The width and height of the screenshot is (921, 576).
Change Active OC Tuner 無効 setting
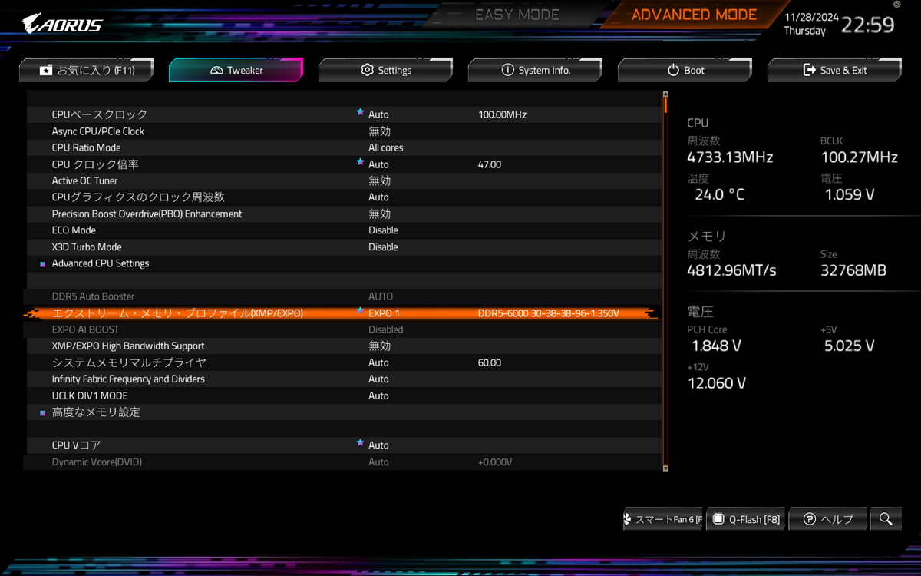pyautogui.click(x=379, y=180)
